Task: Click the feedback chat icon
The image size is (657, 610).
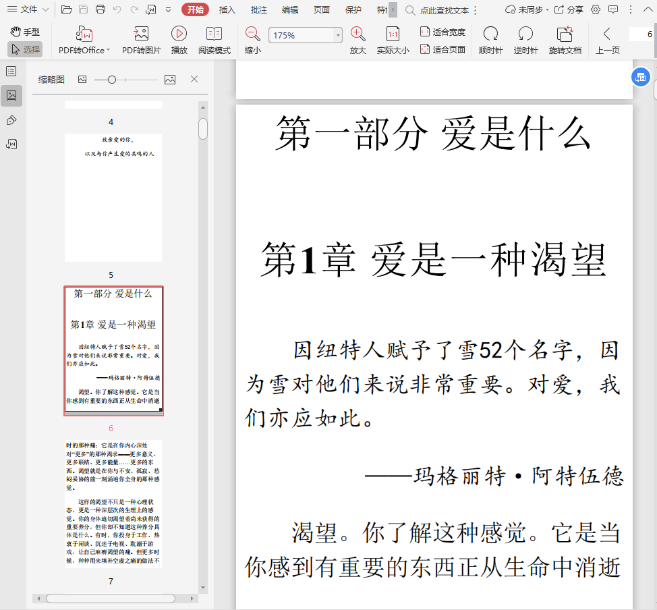Action: (x=613, y=9)
